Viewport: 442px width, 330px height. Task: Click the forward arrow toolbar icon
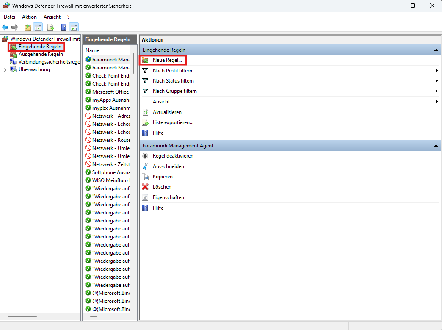pyautogui.click(x=15, y=28)
